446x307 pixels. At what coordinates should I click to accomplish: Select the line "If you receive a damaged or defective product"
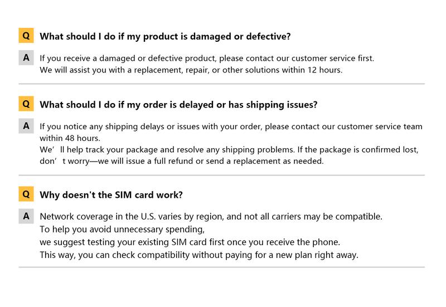tap(207, 58)
